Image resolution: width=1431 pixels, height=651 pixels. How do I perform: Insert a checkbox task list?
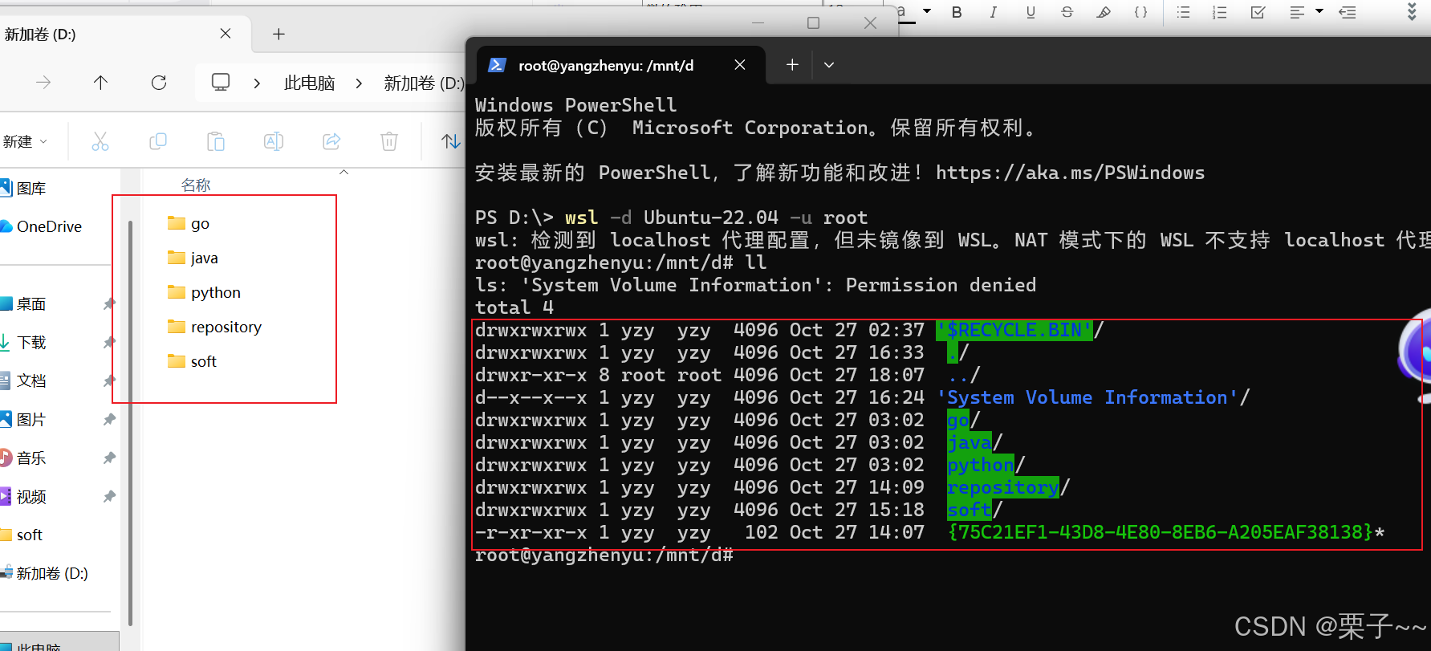point(1258,12)
